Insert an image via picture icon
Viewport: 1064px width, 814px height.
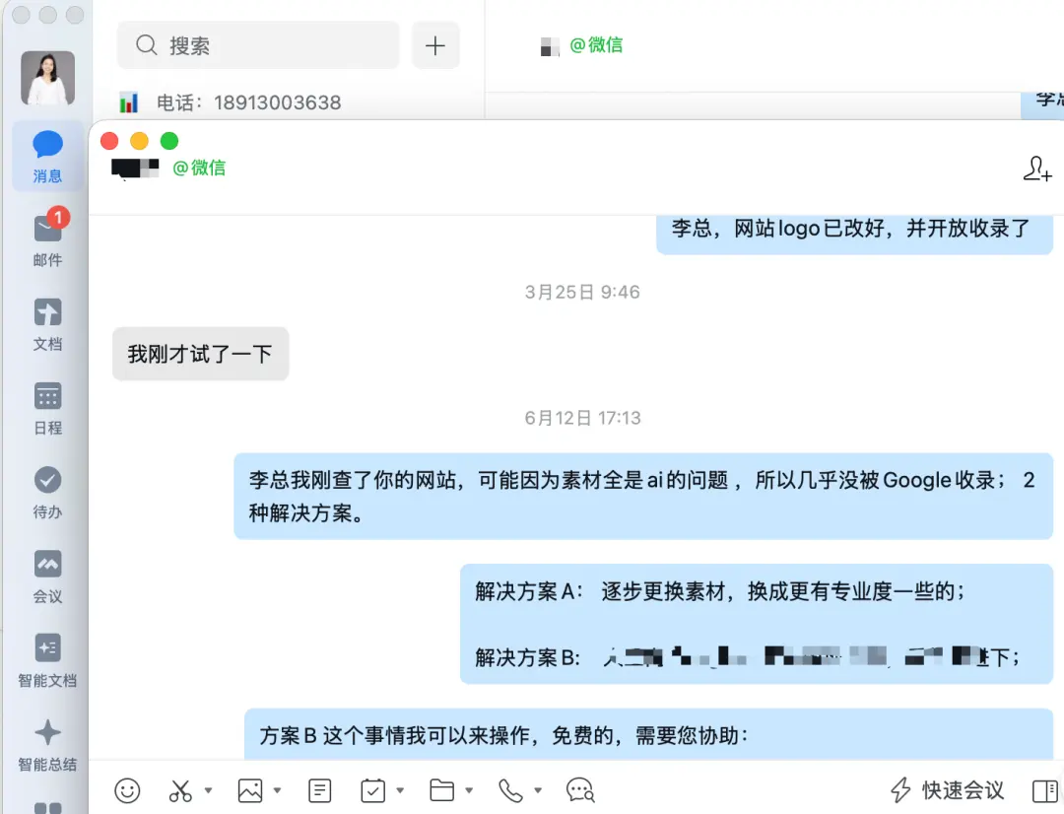click(x=249, y=790)
